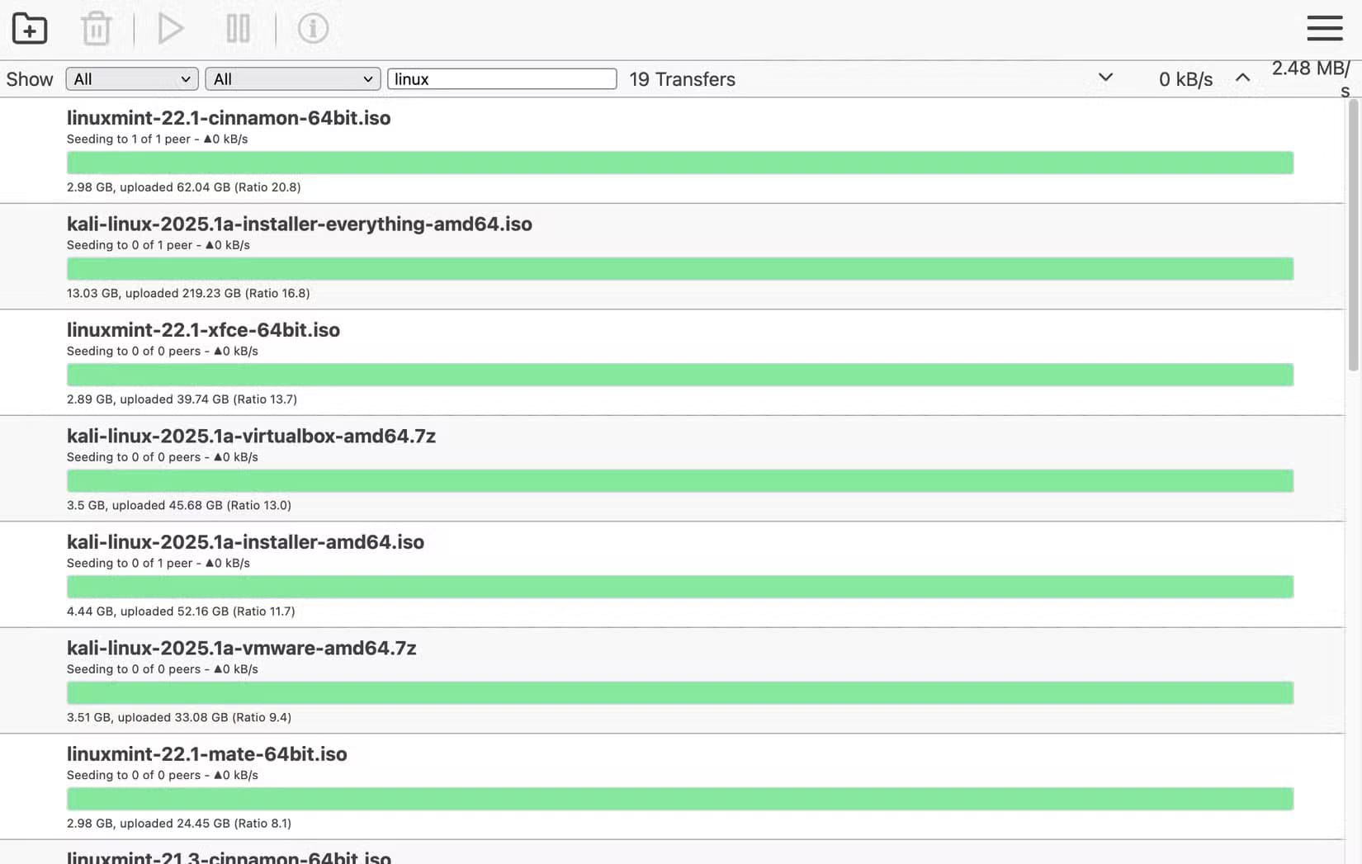Select linuxmint-22.1-xfce-64bit.iso torrent

coord(672,363)
